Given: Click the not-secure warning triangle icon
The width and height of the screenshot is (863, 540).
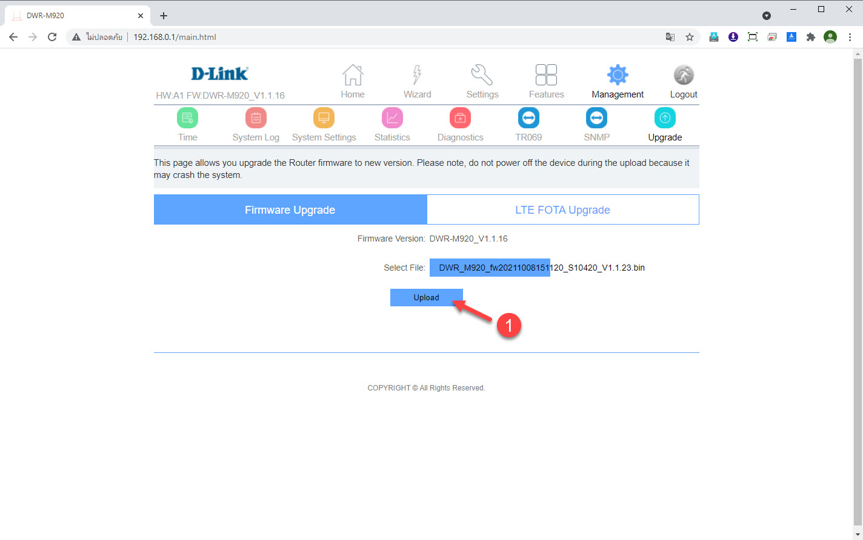Looking at the screenshot, I should [x=76, y=37].
